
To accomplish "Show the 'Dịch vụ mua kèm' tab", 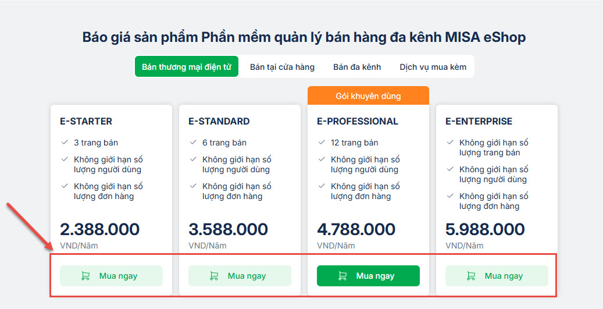I will (433, 67).
